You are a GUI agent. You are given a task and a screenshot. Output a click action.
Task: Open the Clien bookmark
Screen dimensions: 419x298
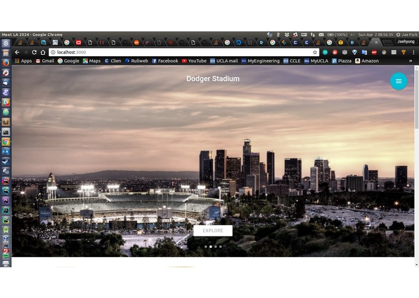coord(113,61)
